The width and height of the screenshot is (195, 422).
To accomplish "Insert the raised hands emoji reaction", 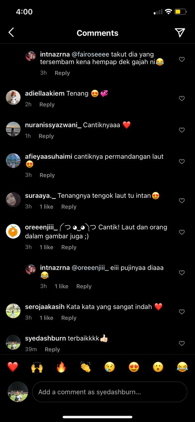I will 37,367.
